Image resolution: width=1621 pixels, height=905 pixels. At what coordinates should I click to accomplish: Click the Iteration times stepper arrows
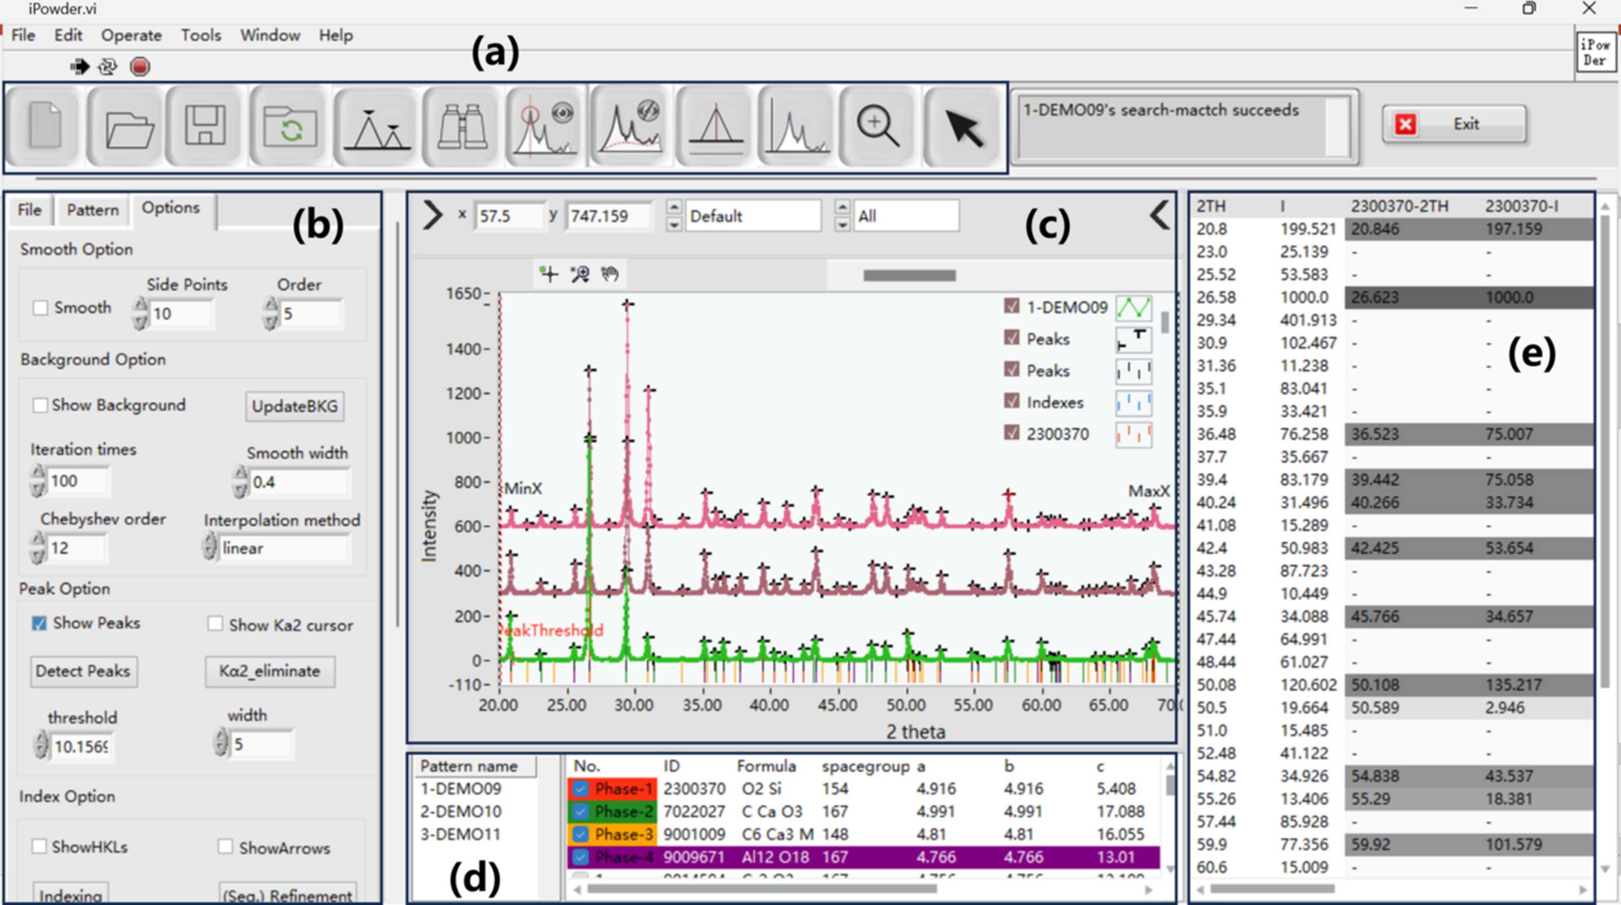click(x=38, y=481)
